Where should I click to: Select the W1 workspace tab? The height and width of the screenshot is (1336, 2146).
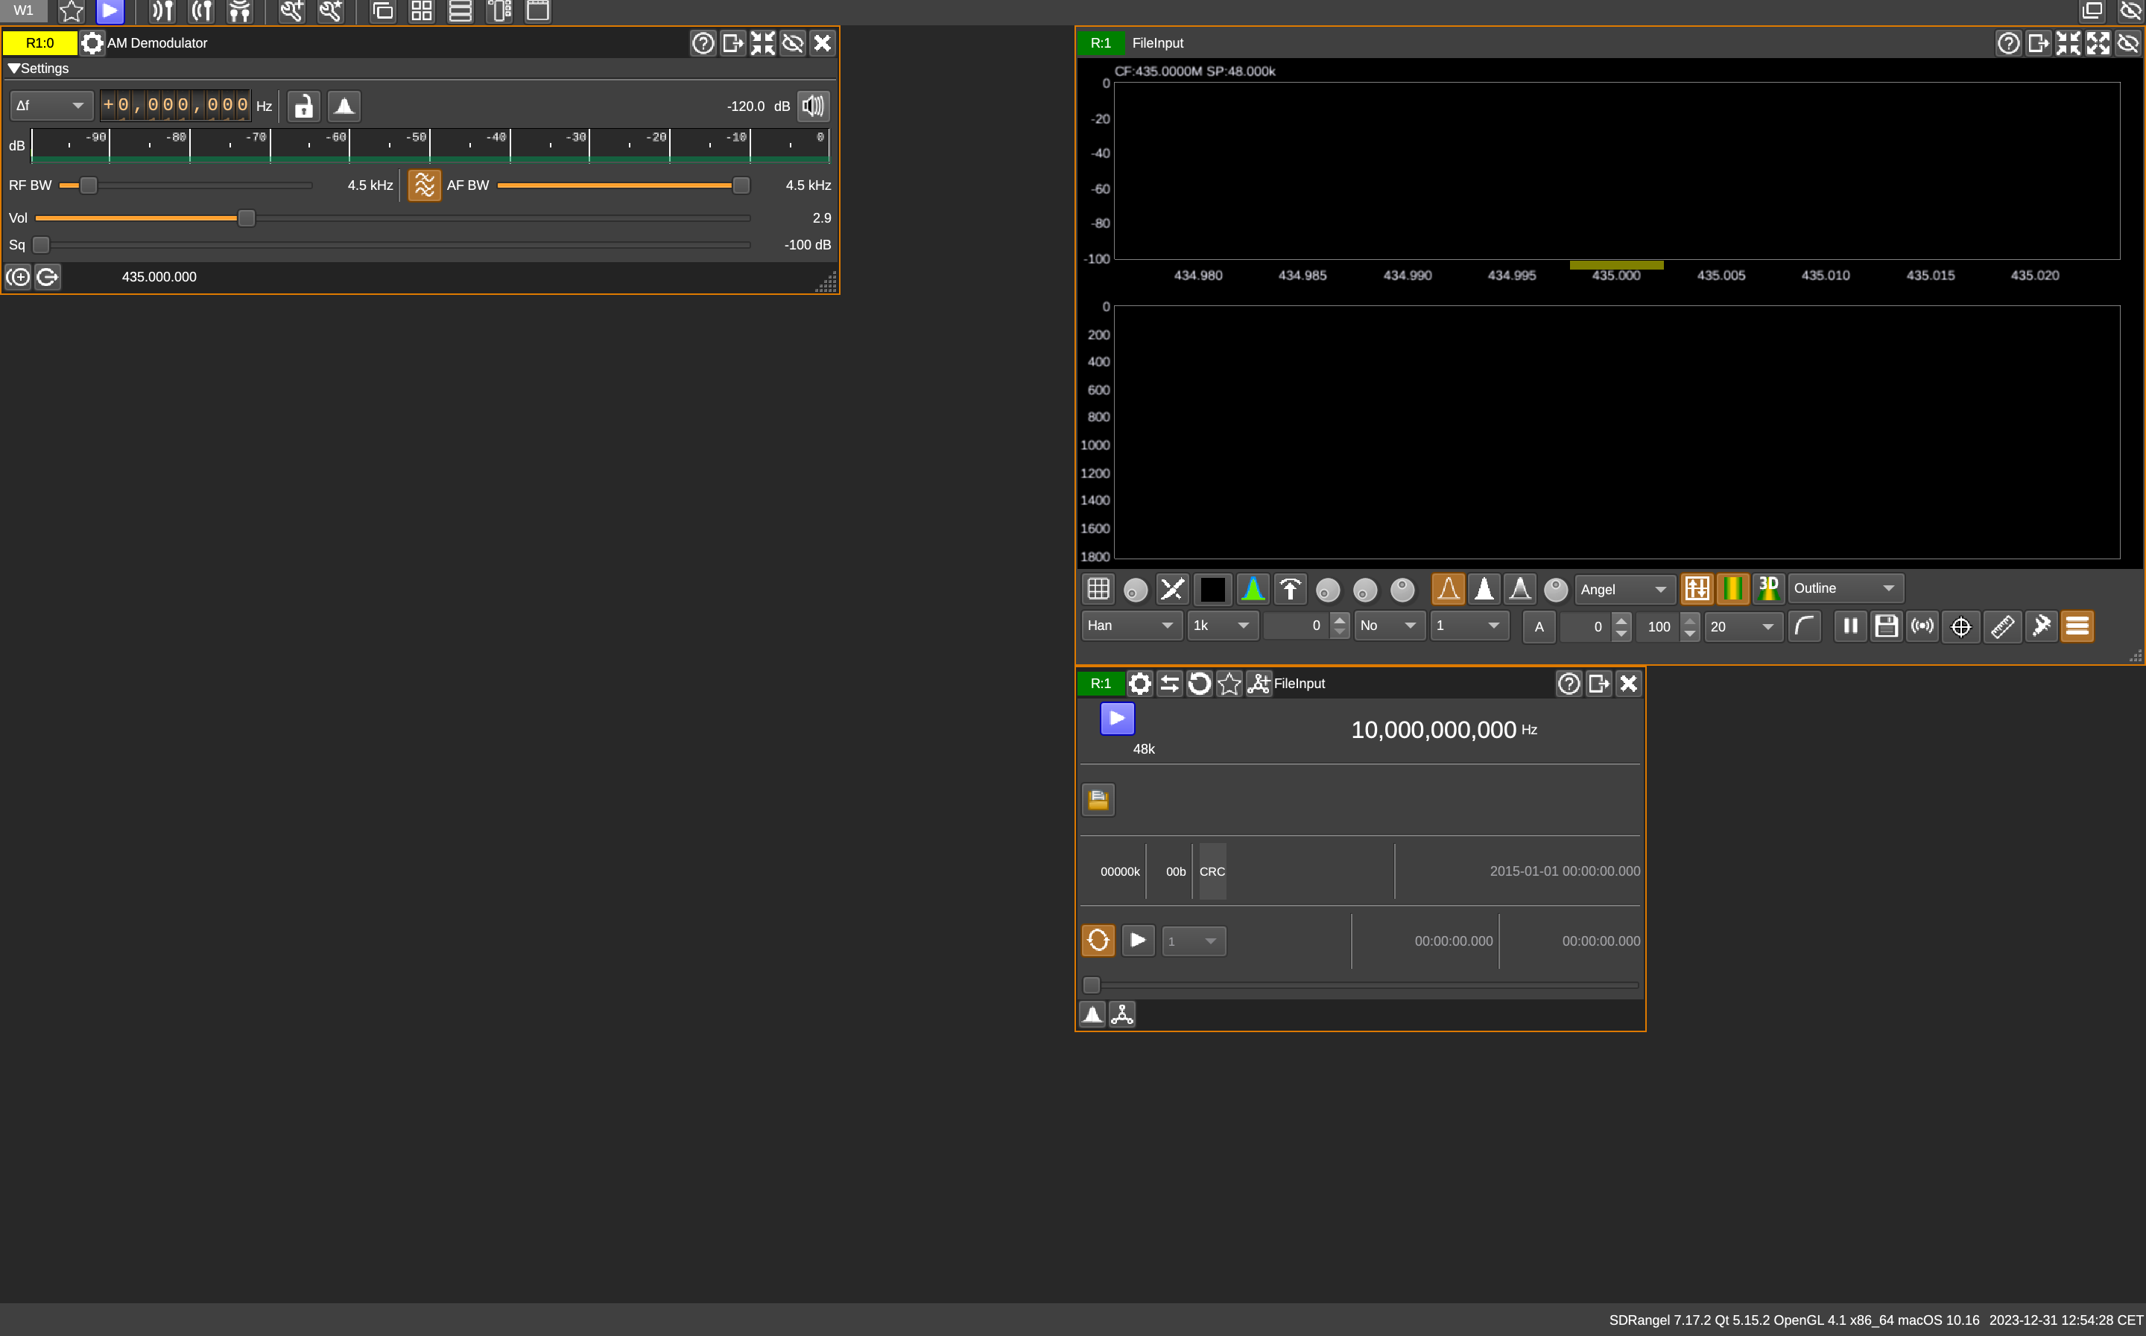pos(24,10)
